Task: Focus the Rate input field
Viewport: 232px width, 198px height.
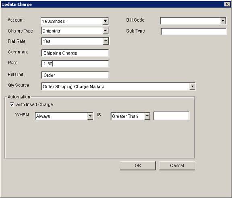Action: pos(75,64)
